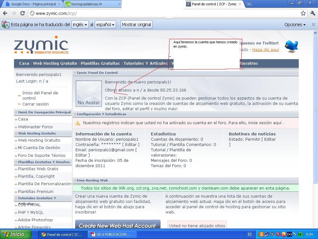Screen dimensions: 318x239
Task: Click Editar next to Contraseña
Action: pyautogui.click(x=131, y=144)
